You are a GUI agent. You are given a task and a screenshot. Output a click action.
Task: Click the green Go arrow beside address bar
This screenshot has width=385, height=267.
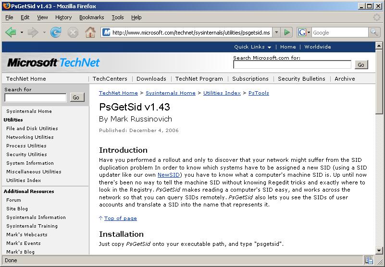[x=286, y=32]
